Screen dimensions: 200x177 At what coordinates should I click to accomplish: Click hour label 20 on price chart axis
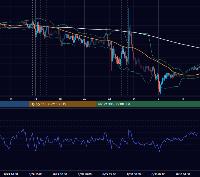[85, 99]
